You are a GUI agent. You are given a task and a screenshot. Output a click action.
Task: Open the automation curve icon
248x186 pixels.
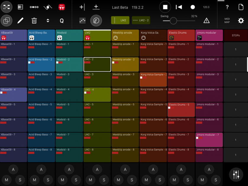[x=48, y=7]
